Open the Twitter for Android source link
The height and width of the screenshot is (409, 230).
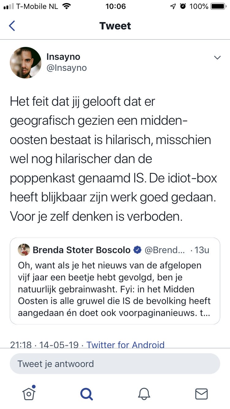coord(125,345)
